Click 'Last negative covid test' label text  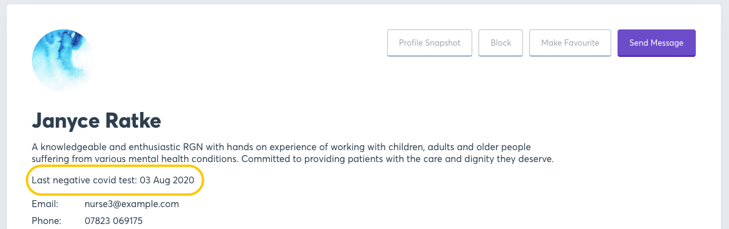pyautogui.click(x=85, y=180)
